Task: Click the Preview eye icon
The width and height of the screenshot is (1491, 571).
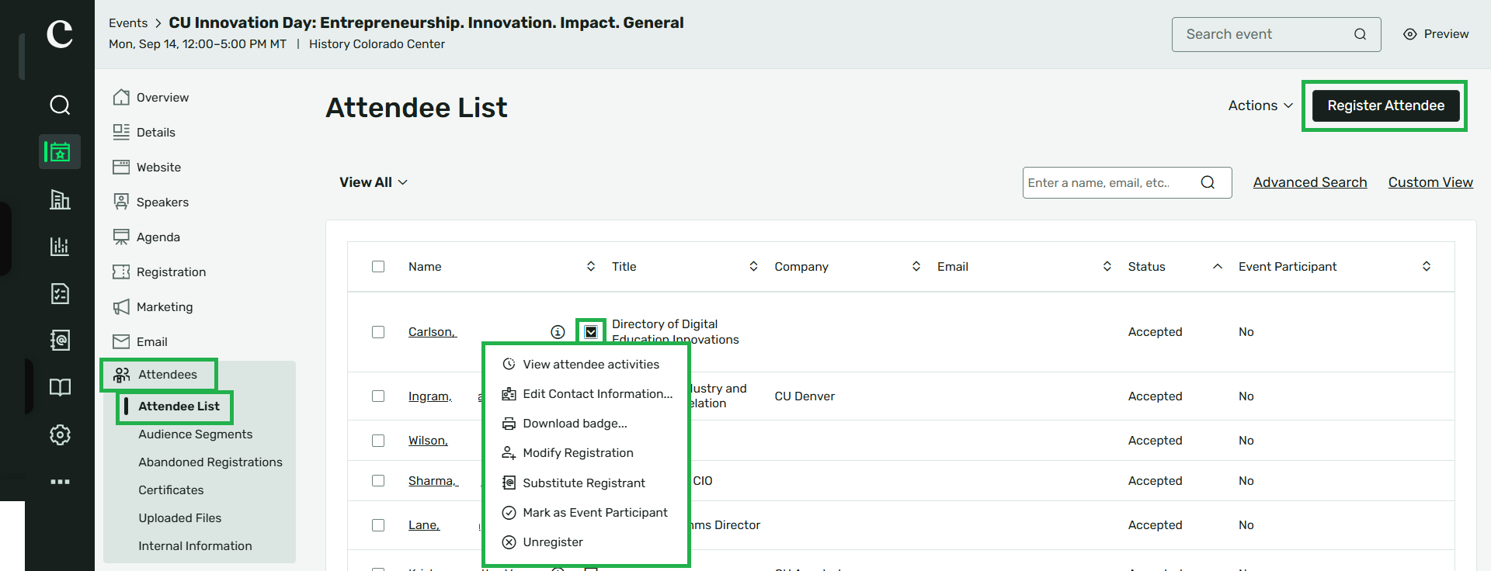Action: [x=1410, y=34]
